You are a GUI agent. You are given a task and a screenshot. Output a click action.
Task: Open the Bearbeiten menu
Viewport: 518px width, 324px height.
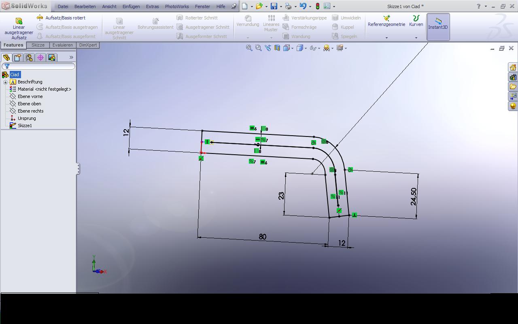[85, 6]
